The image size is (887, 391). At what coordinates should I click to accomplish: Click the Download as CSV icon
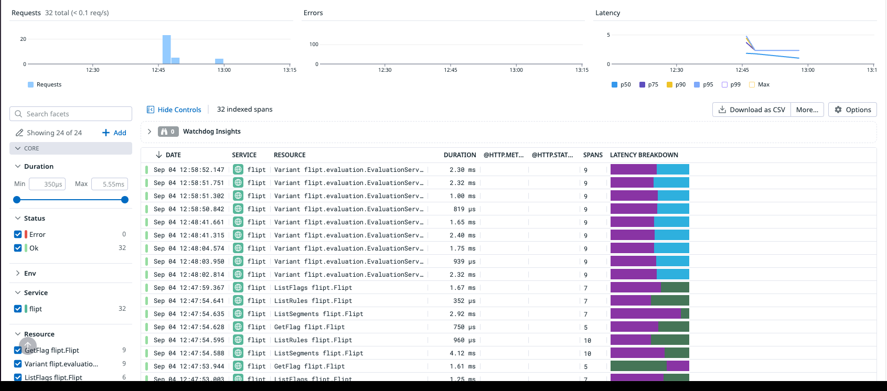coord(722,110)
